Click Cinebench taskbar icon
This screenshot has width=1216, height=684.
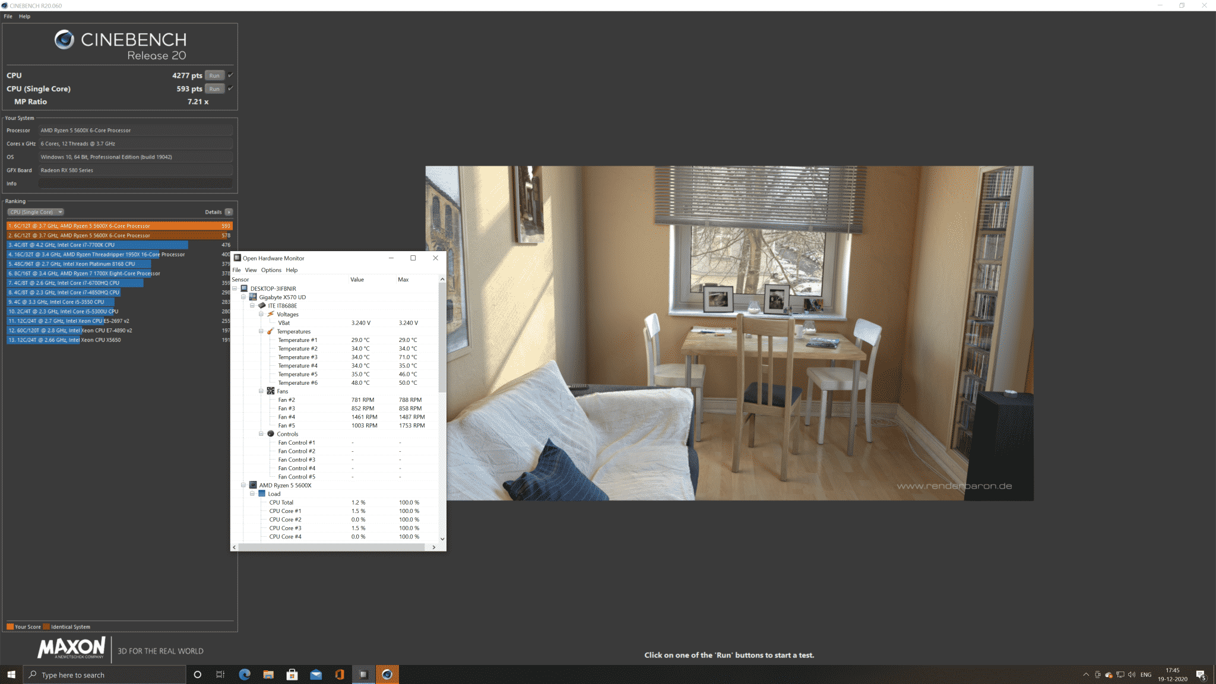pyautogui.click(x=387, y=674)
